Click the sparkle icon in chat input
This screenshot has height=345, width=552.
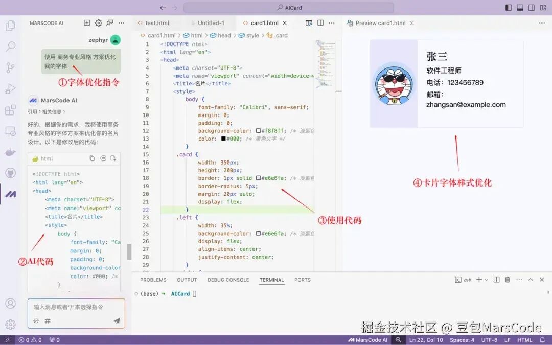click(x=36, y=320)
